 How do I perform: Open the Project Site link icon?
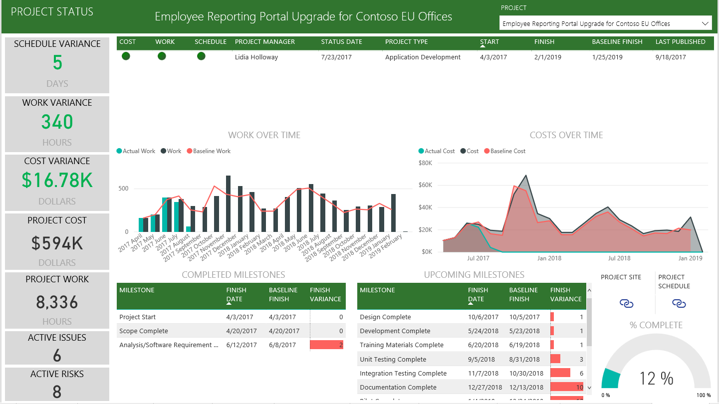click(627, 303)
